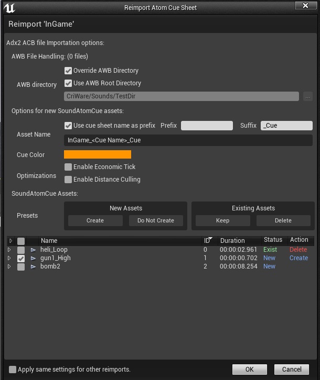This screenshot has height=380, width=320.
Task: Uncheck the gun1_High row checkbox
Action: (21, 259)
